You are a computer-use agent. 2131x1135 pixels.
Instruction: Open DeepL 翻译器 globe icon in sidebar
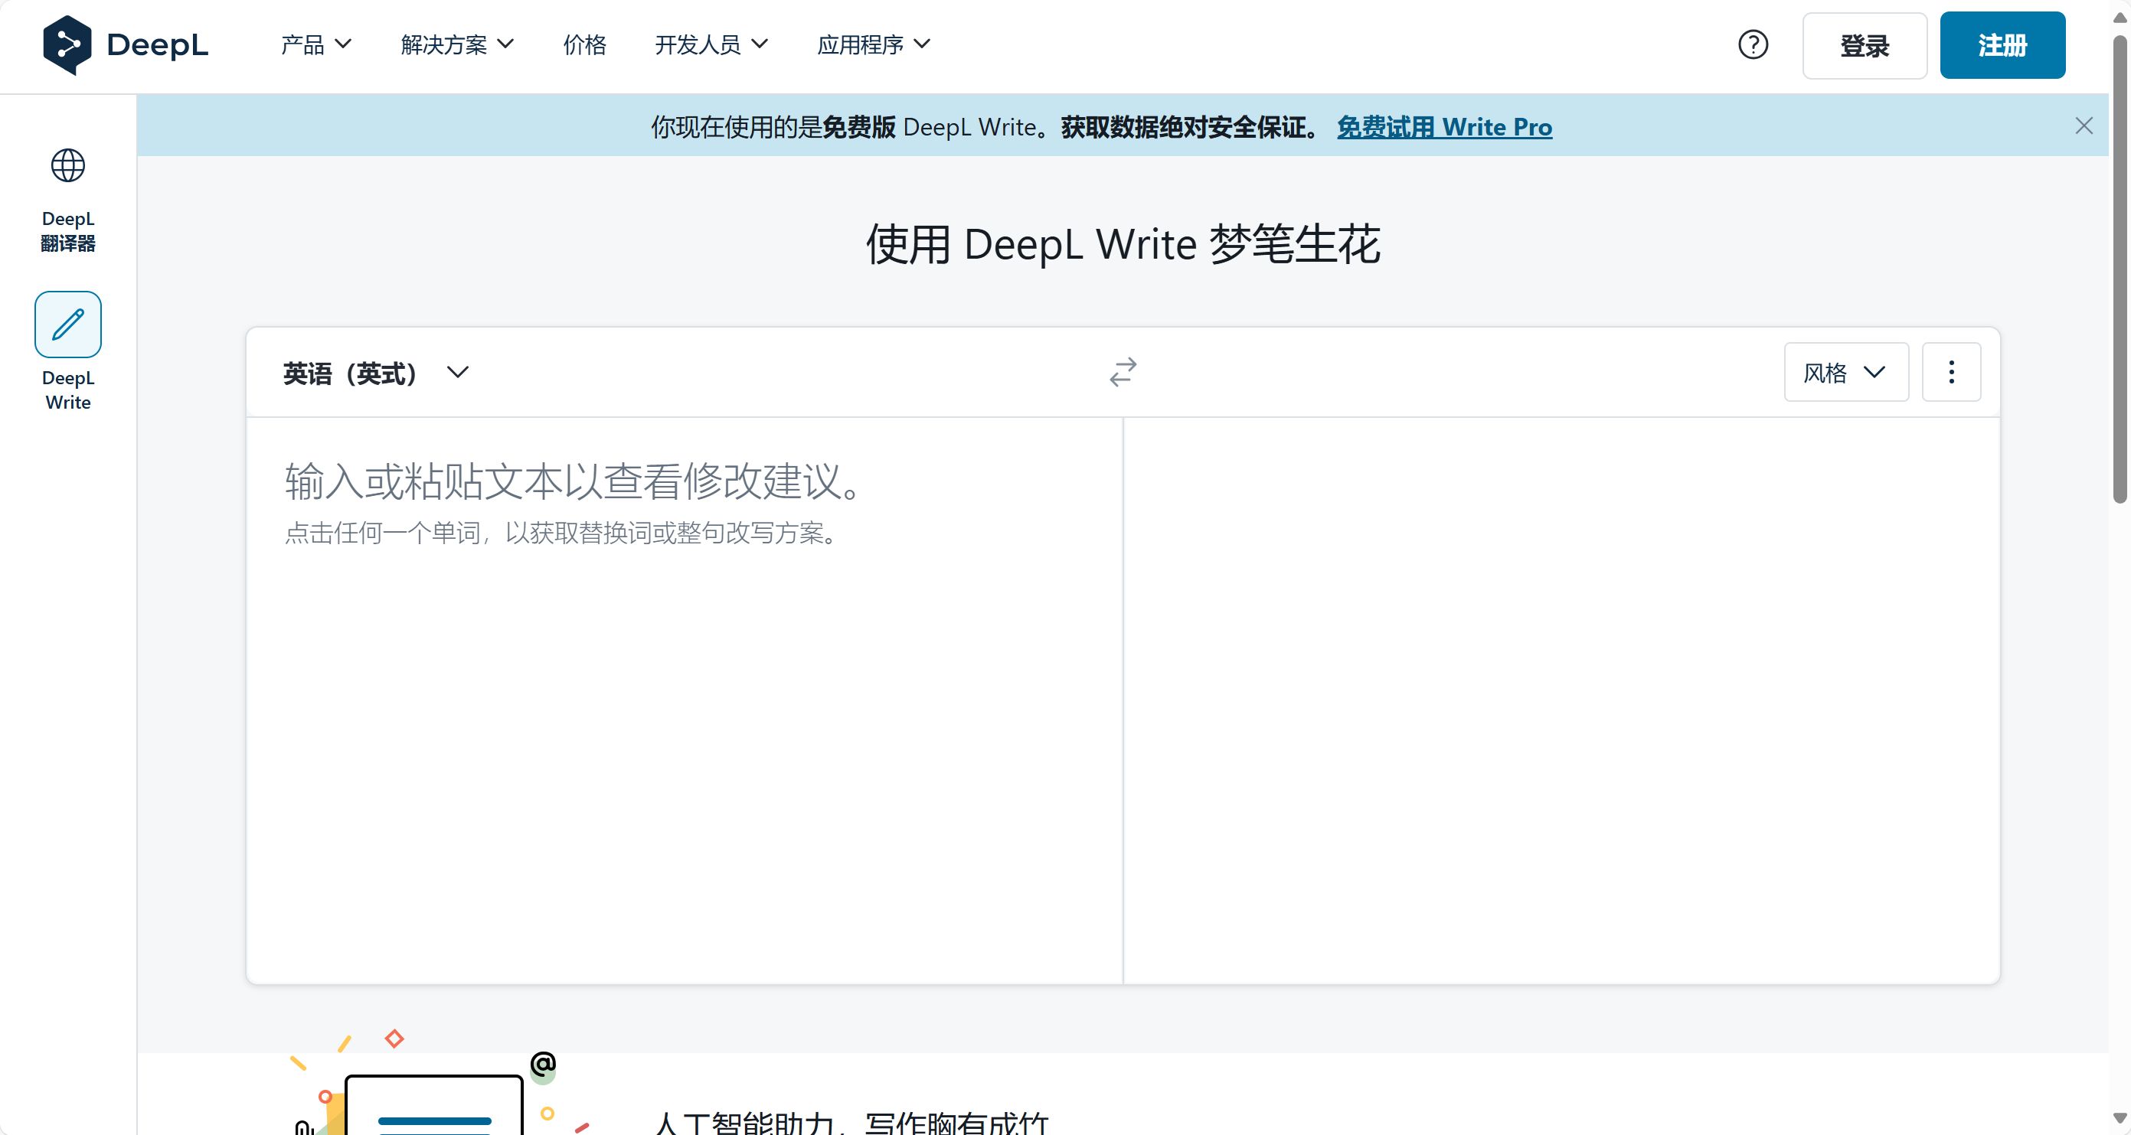pos(68,165)
